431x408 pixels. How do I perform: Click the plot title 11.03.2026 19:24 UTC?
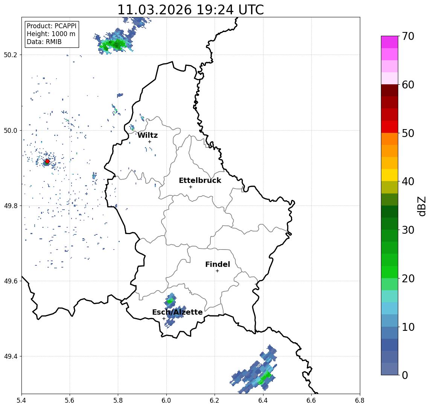point(190,10)
